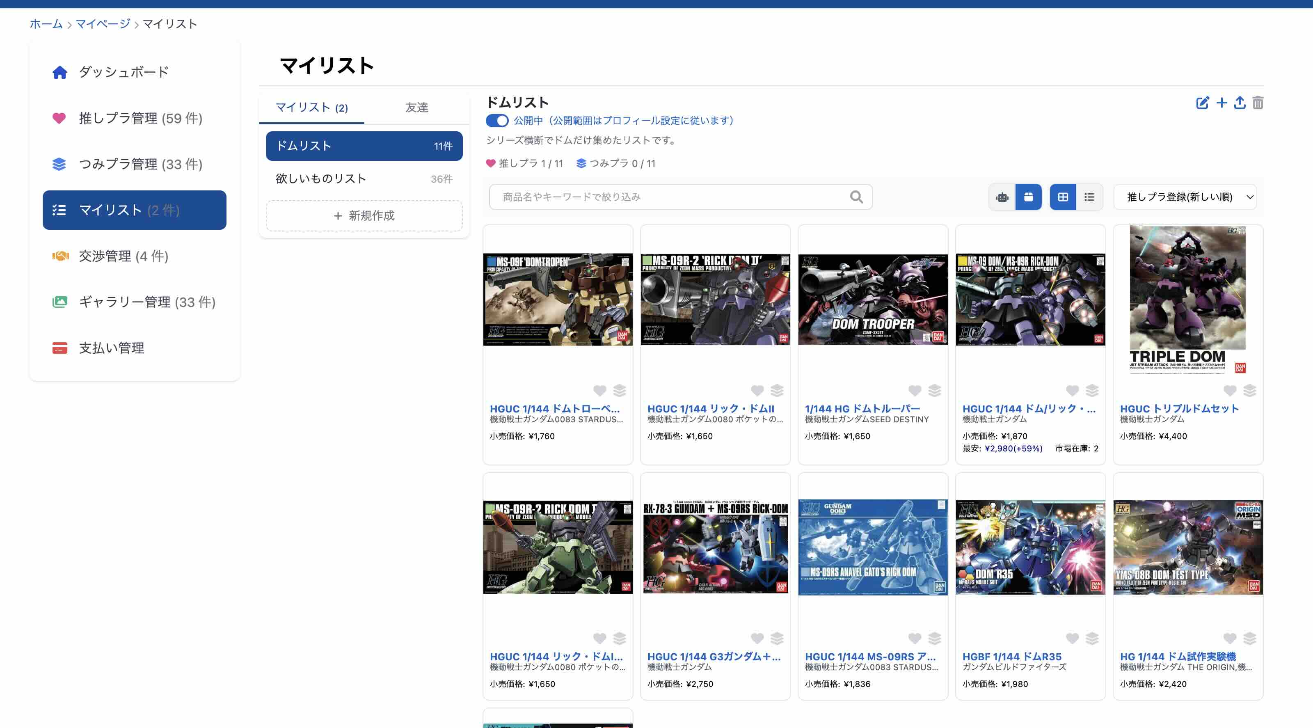This screenshot has height=728, width=1313.
Task: Click the edit list pencil icon
Action: tap(1202, 103)
